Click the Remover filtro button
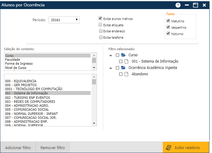The height and width of the screenshot is (153, 212). click(x=53, y=148)
